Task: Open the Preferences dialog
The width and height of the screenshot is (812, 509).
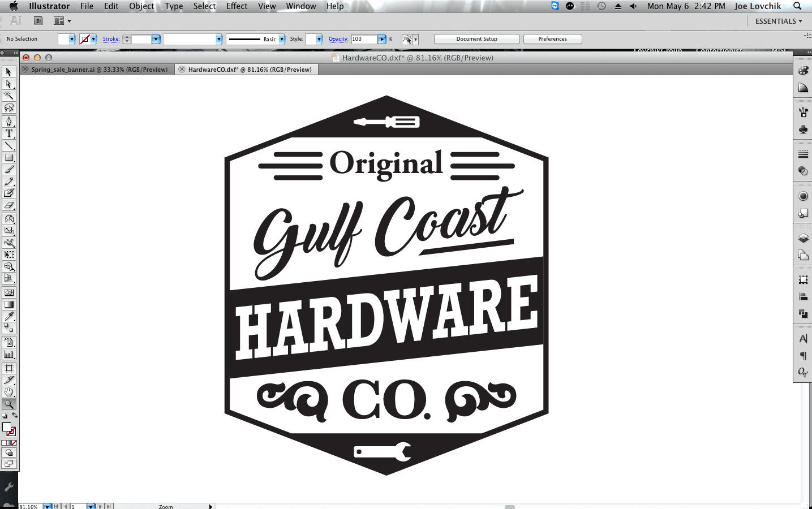Action: 552,38
